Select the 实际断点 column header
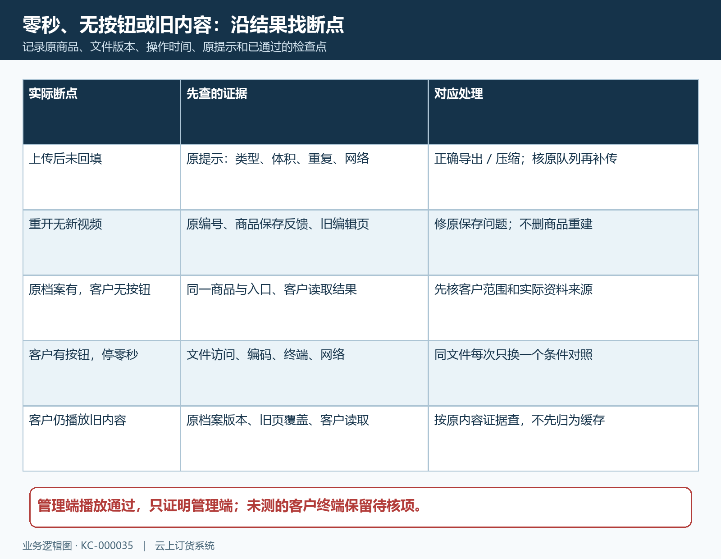The image size is (721, 559). (102, 112)
